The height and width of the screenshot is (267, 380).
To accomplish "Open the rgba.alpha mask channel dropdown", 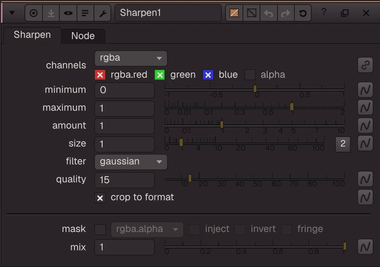I will (147, 230).
